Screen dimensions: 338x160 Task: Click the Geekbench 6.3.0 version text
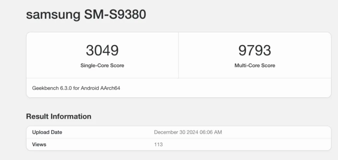52,88
